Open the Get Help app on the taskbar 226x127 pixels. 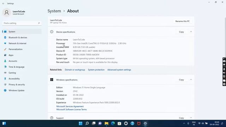[132, 123]
